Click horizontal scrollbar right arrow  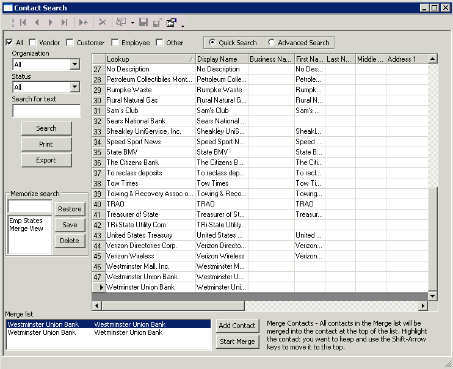coord(423,305)
